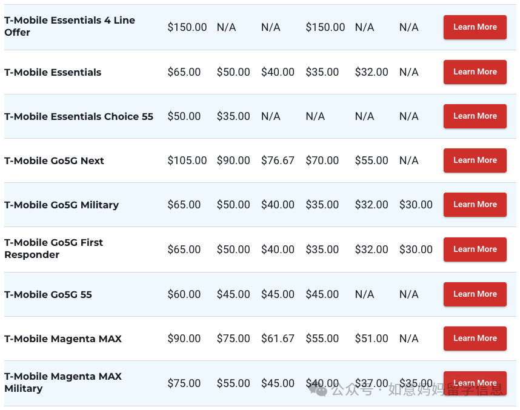This screenshot has height=410, width=520.
Task: Click the T-Mobile Essentials Choice 55 name
Action: [79, 117]
